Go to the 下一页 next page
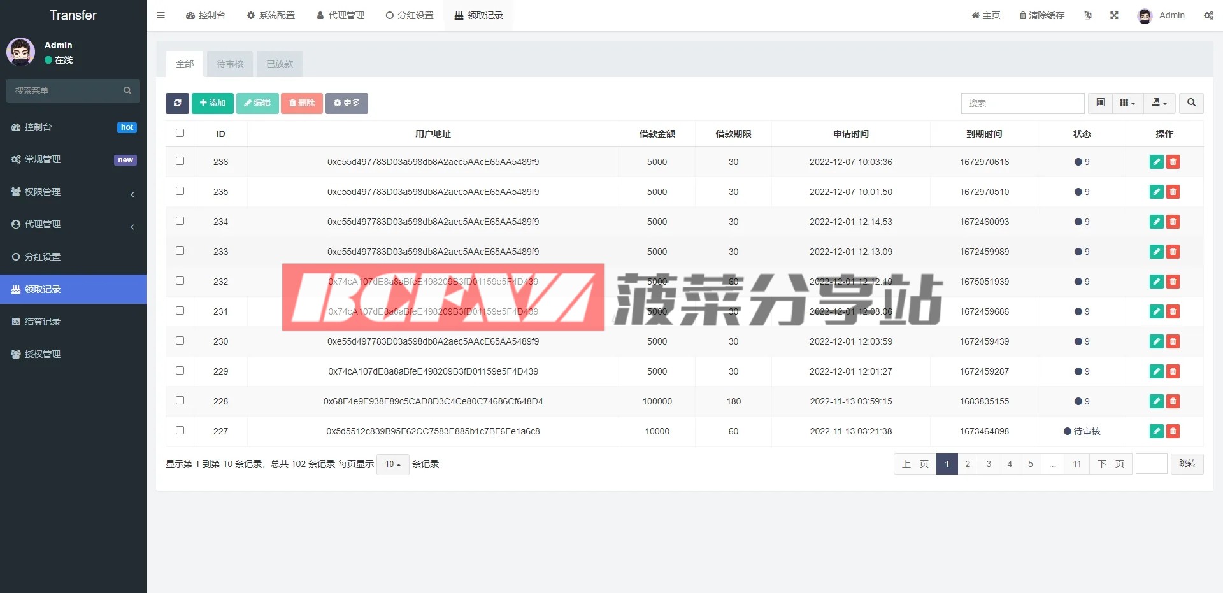Screen dimensions: 1223x593 [x=1110, y=464]
